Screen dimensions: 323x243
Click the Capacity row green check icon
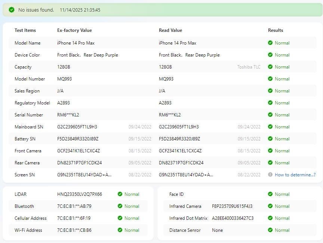coord(270,67)
